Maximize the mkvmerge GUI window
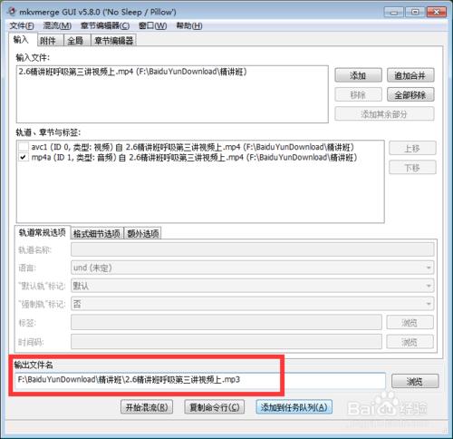Screen dimensions: 453x439 point(415,12)
